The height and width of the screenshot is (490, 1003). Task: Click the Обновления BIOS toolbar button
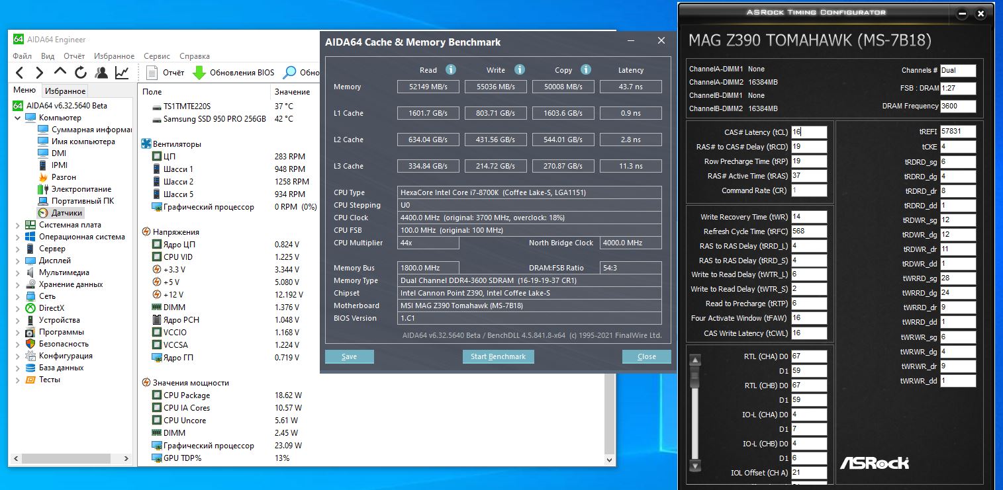[233, 72]
